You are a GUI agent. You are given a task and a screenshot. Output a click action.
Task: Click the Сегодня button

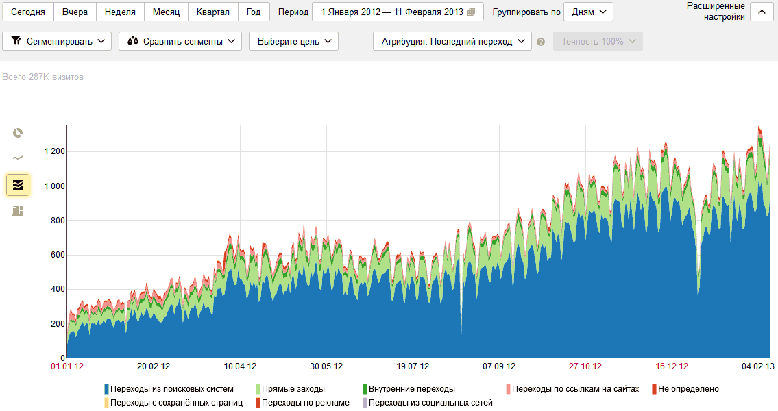point(27,11)
